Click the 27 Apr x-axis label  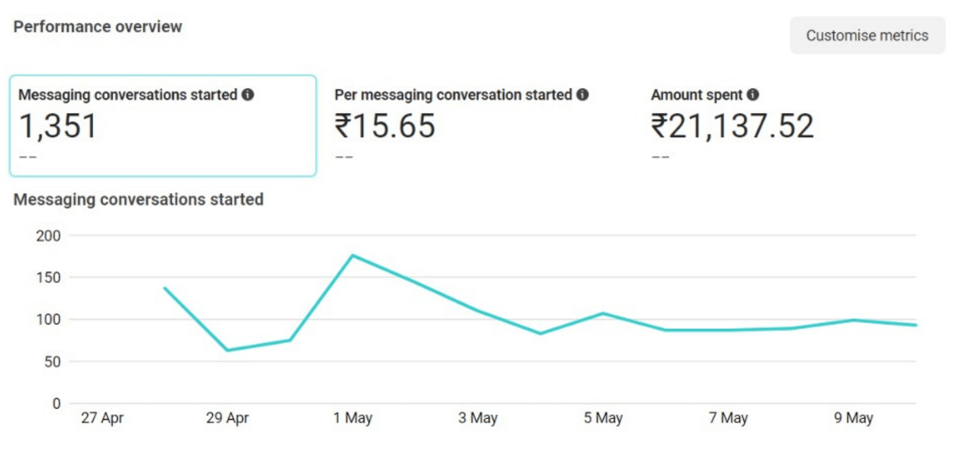point(102,418)
